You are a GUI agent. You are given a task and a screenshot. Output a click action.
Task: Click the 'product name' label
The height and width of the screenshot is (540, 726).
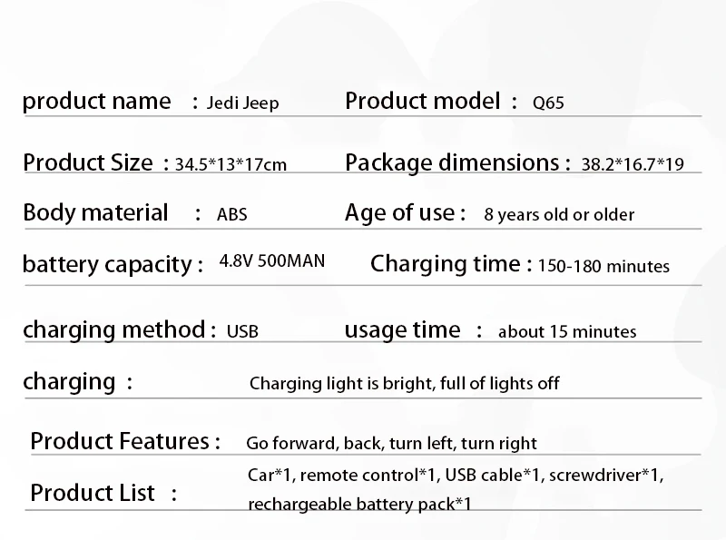[x=97, y=102]
